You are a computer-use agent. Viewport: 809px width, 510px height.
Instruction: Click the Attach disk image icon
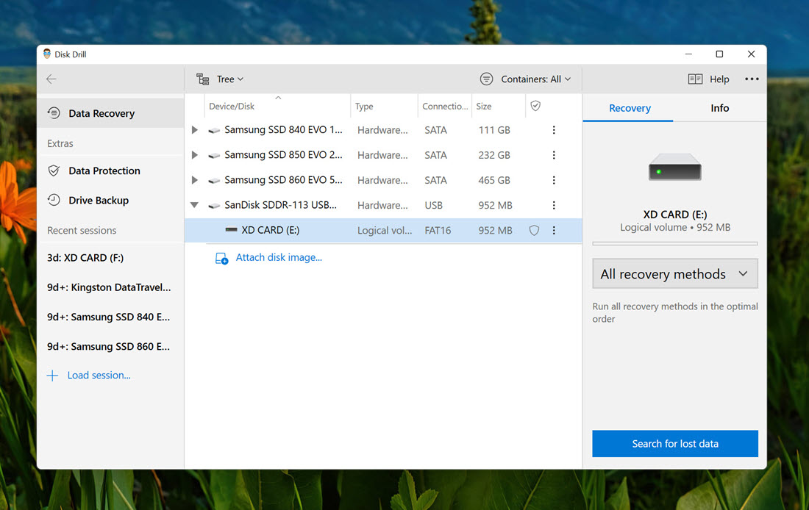point(221,258)
